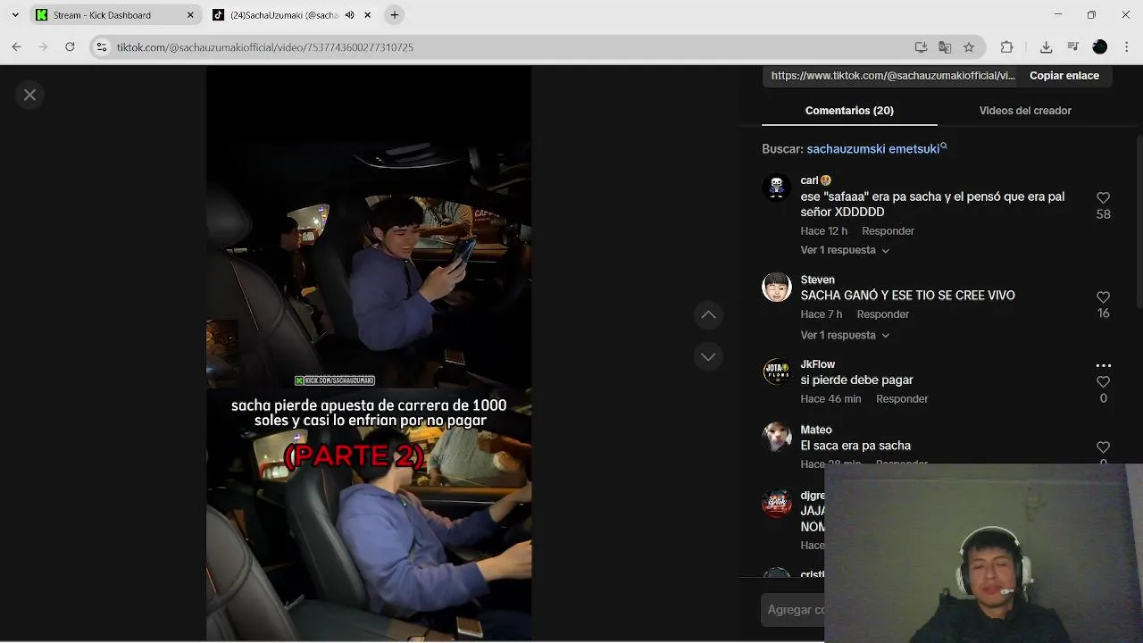Click the Agregar comentario input field
Screen dimensions: 1143x643
pos(794,610)
